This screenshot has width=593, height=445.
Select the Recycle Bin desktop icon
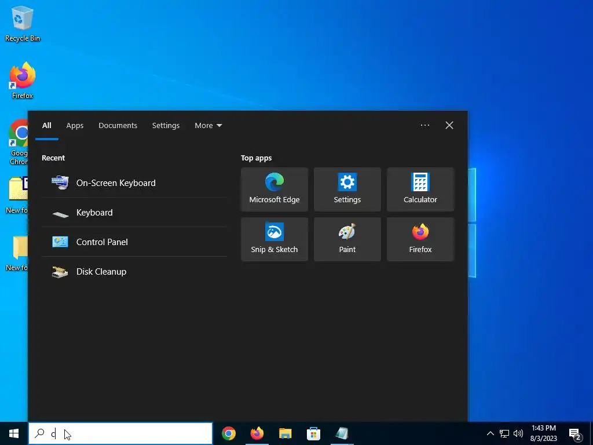click(23, 23)
